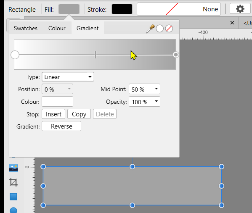
Task: Select the eyedropper colour picker icon
Action: click(x=150, y=29)
